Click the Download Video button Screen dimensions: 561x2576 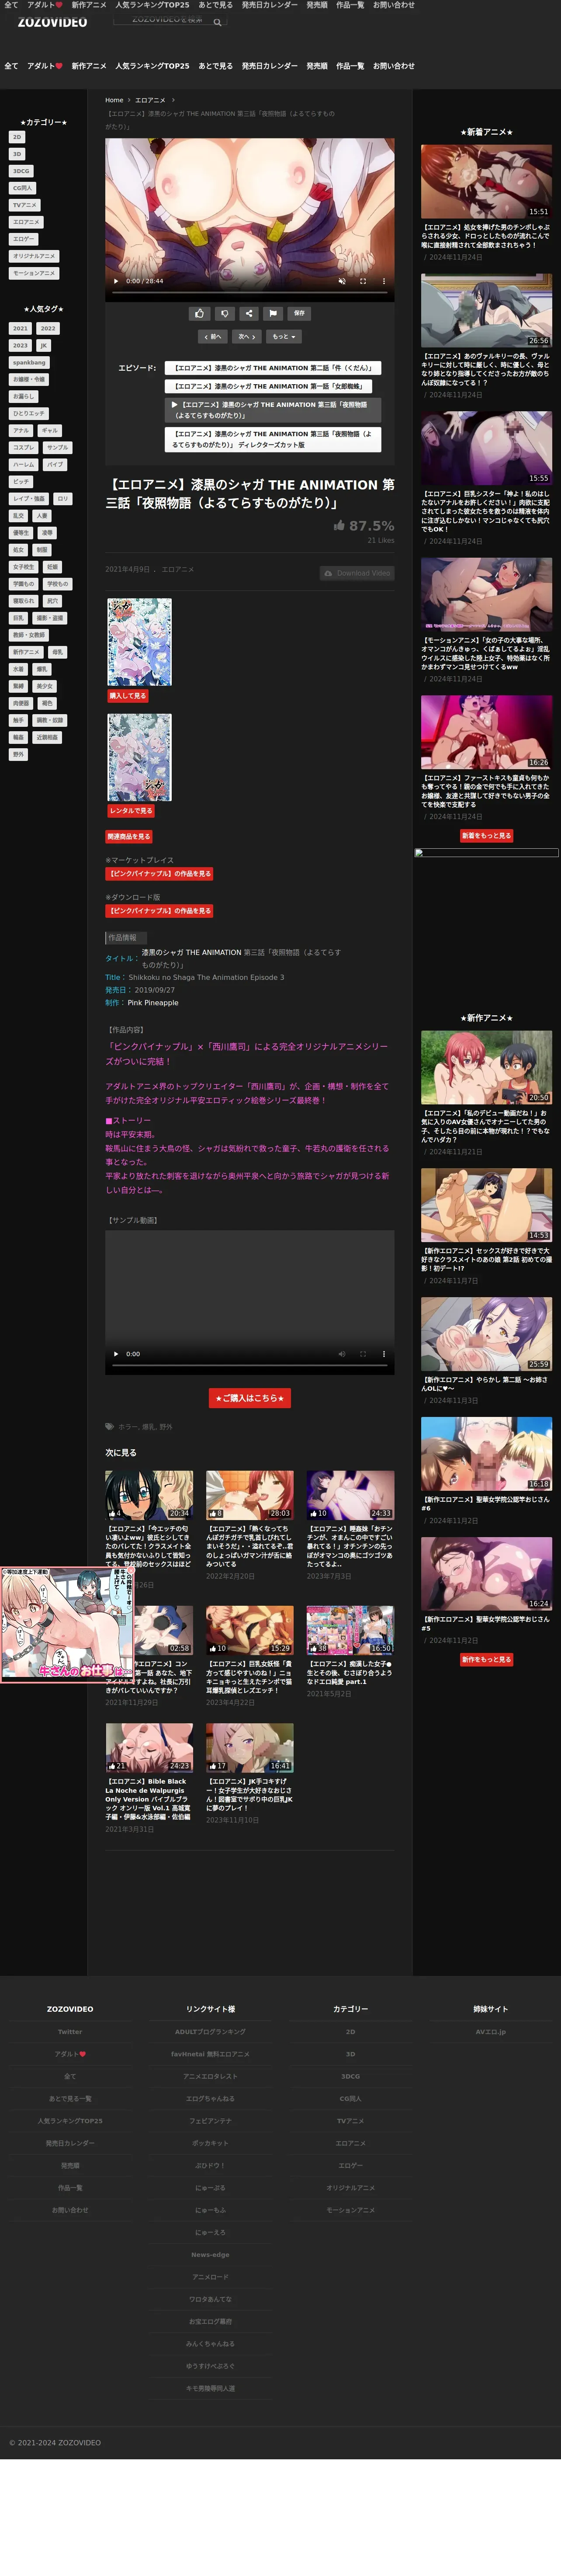[357, 573]
